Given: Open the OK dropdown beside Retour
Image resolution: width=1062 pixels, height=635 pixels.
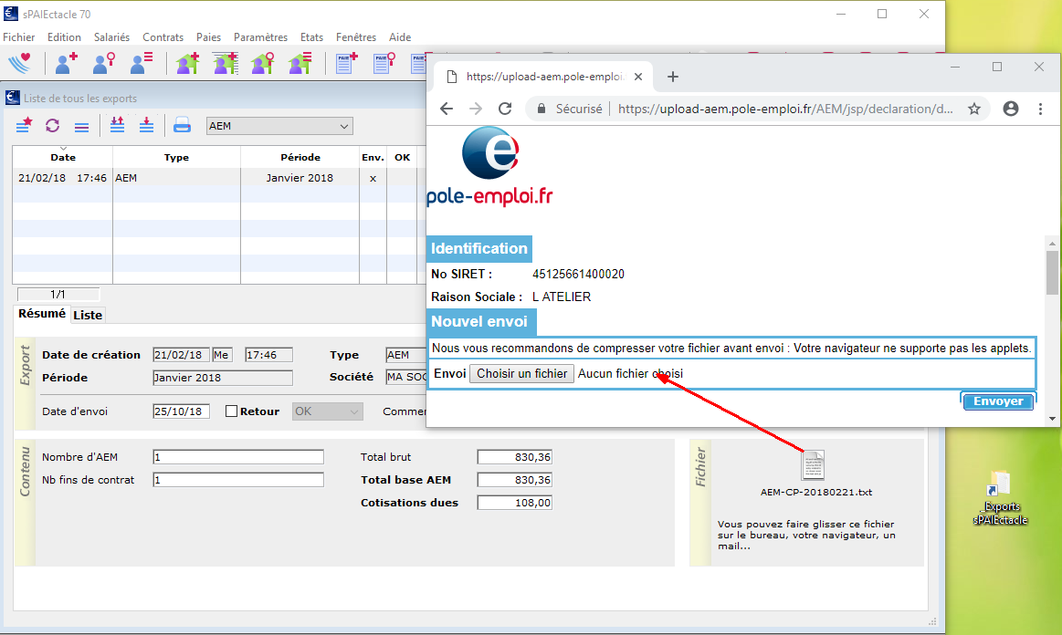Looking at the screenshot, I should click(328, 411).
